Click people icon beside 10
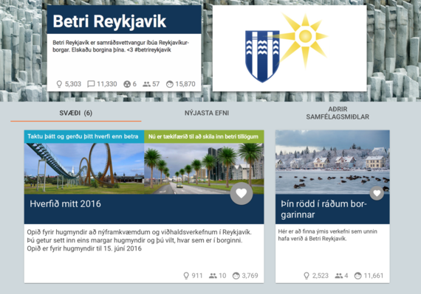Image resolution: width=421 pixels, height=294 pixels. pyautogui.click(x=213, y=276)
